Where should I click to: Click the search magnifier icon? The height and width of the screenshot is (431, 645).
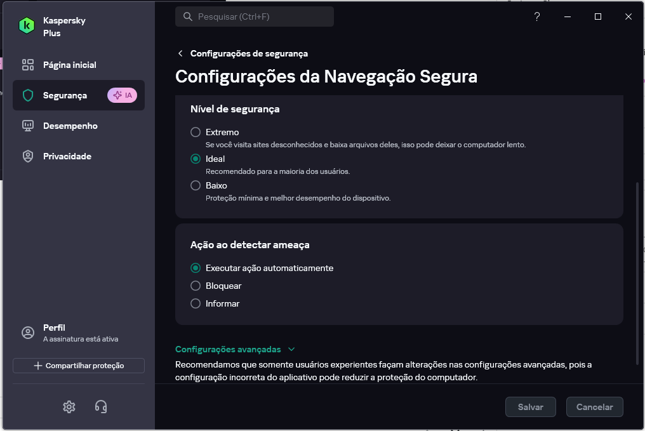(x=187, y=17)
